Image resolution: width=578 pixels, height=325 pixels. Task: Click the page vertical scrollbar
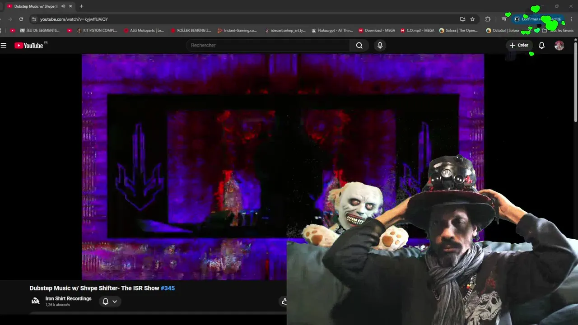click(576, 80)
